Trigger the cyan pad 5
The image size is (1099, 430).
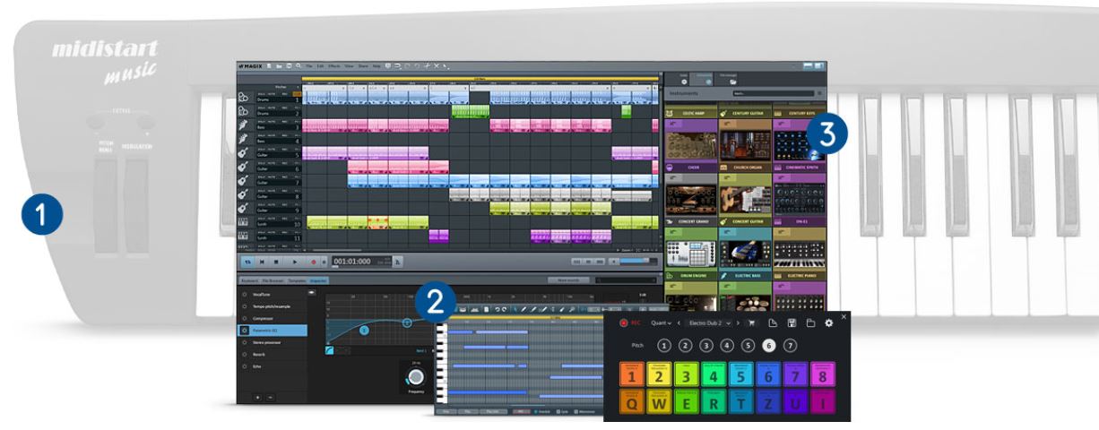pyautogui.click(x=741, y=374)
